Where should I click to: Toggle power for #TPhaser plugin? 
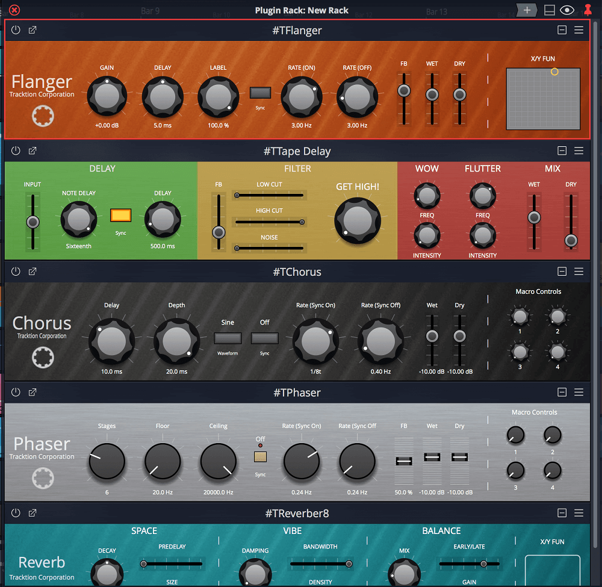tap(16, 392)
